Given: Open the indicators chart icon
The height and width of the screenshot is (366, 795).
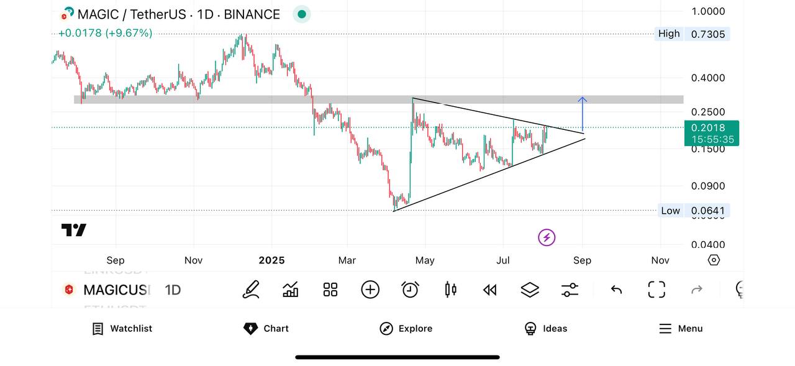Looking at the screenshot, I should pos(290,290).
